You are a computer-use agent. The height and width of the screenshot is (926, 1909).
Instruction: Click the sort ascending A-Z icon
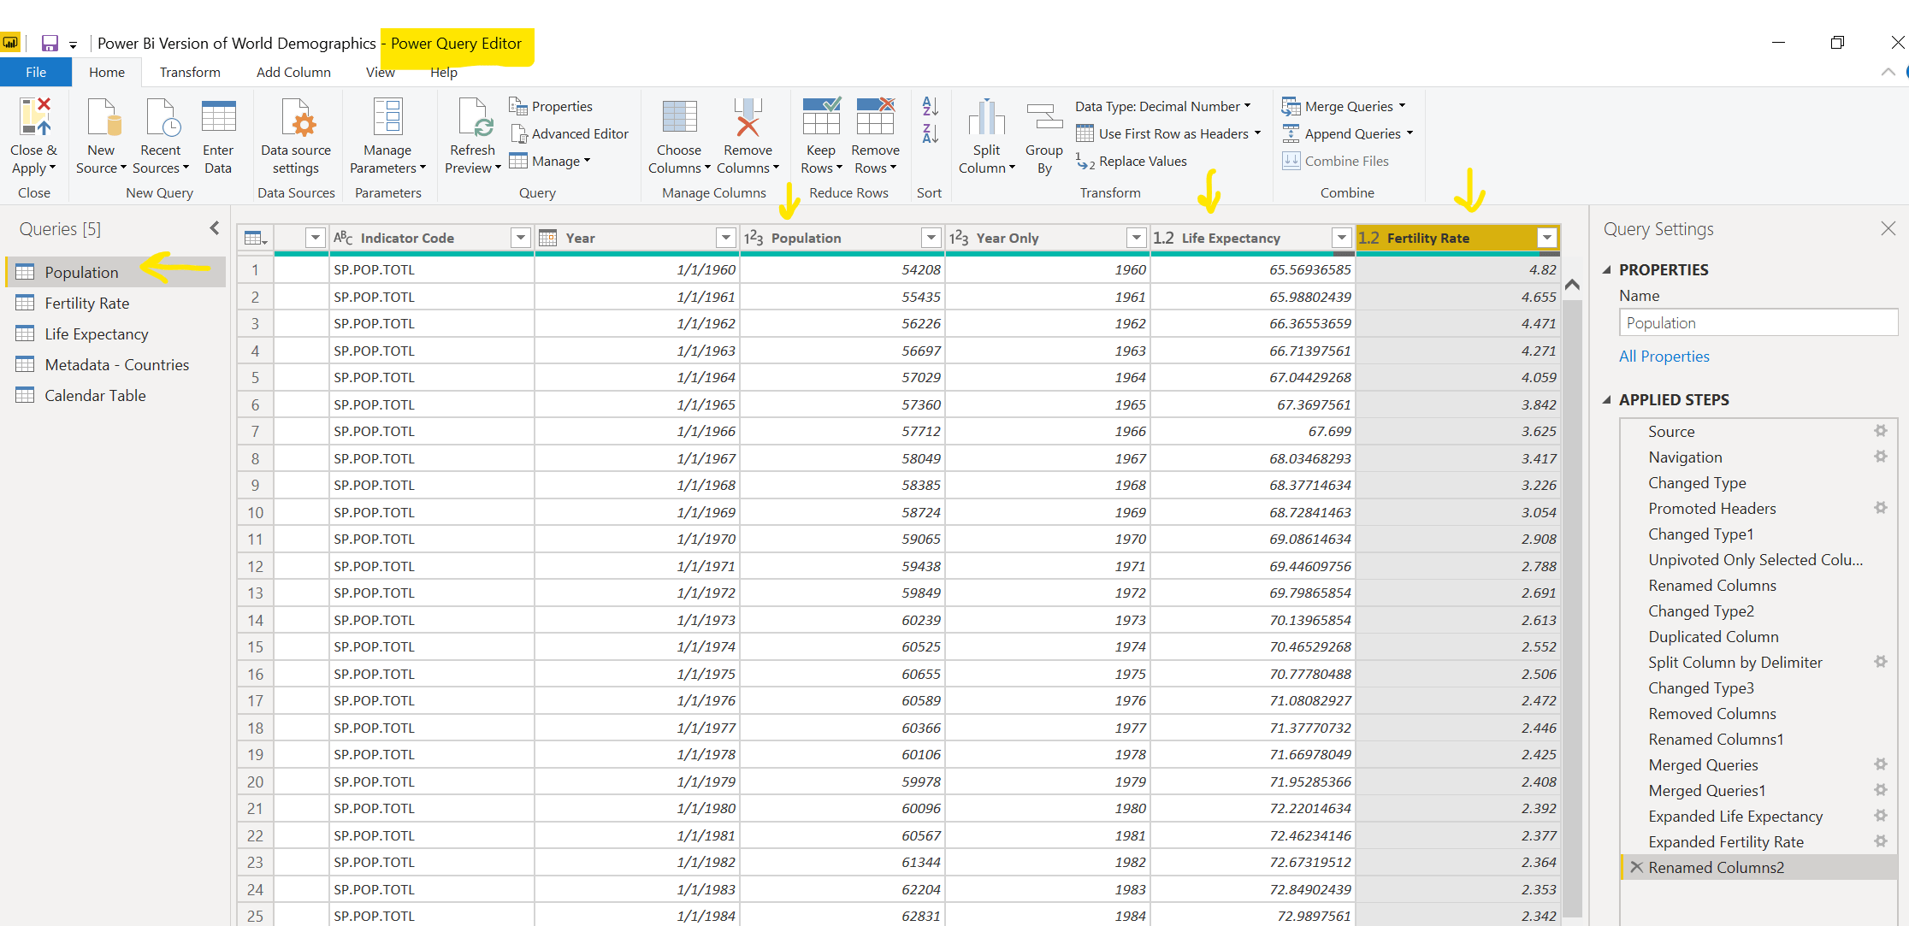coord(930,106)
